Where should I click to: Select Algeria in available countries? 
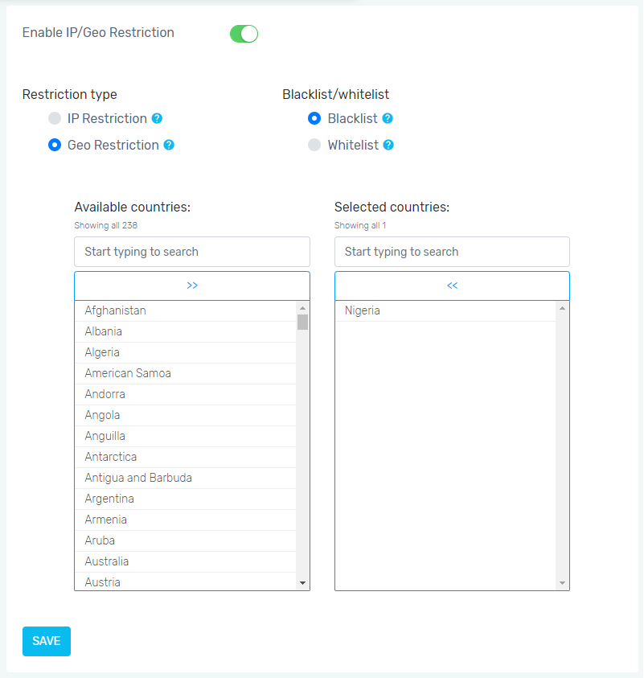click(x=186, y=352)
